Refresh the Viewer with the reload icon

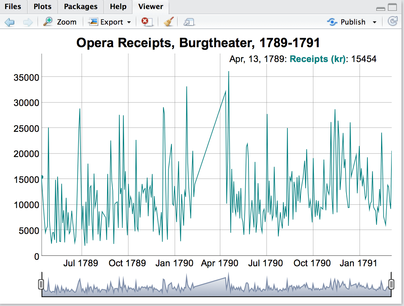pyautogui.click(x=393, y=22)
